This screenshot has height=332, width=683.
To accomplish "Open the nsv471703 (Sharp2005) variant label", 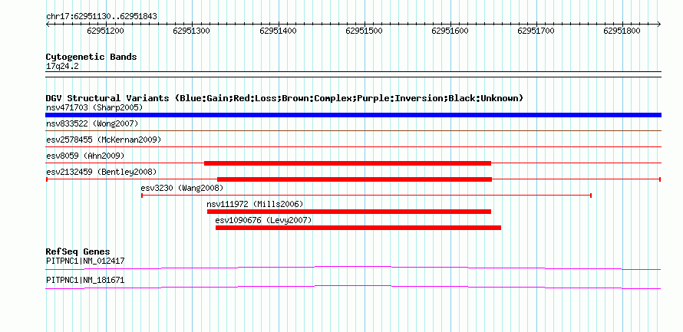I will point(94,107).
